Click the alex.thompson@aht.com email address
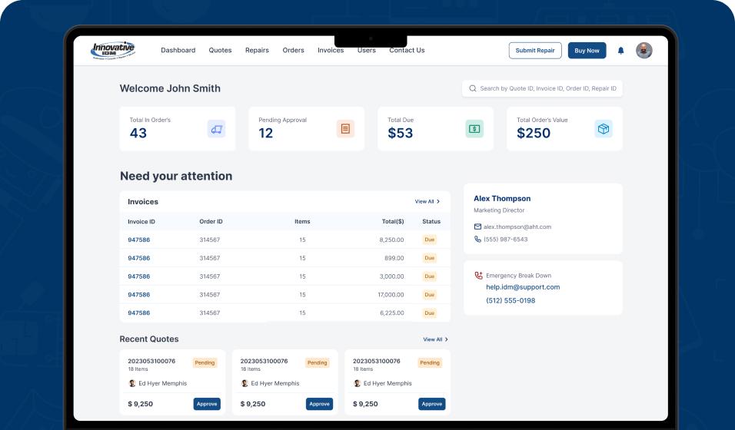 tap(517, 227)
